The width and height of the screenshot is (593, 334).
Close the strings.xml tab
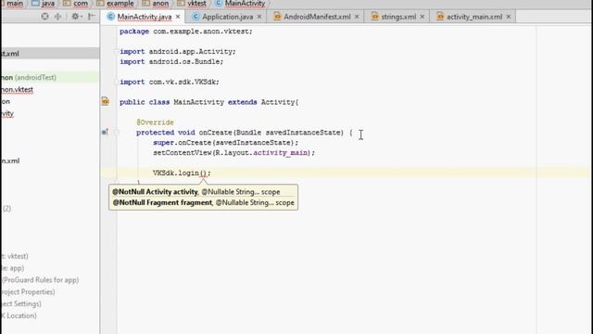(423, 17)
